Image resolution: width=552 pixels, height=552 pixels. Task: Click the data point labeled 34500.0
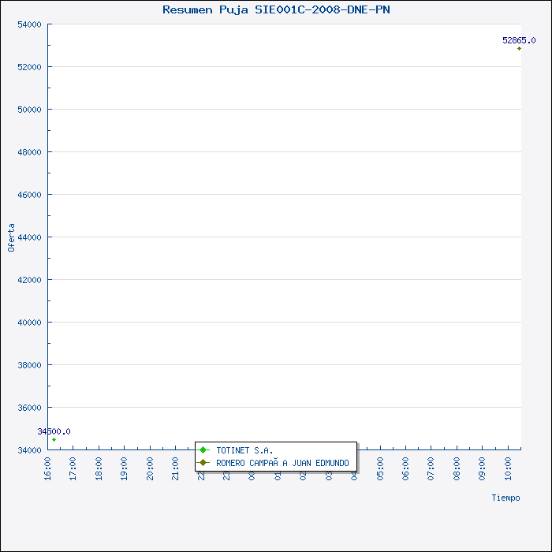(x=54, y=439)
